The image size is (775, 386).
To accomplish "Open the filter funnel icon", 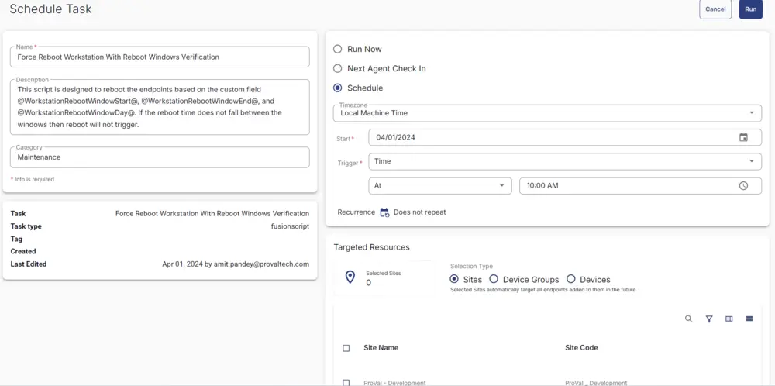I will 709,319.
